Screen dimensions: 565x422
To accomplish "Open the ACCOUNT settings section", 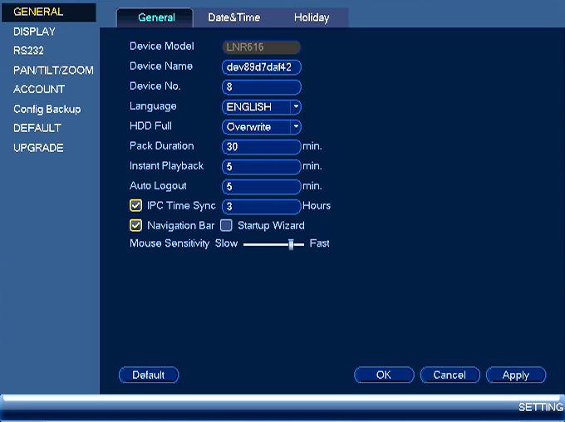I will coord(39,89).
